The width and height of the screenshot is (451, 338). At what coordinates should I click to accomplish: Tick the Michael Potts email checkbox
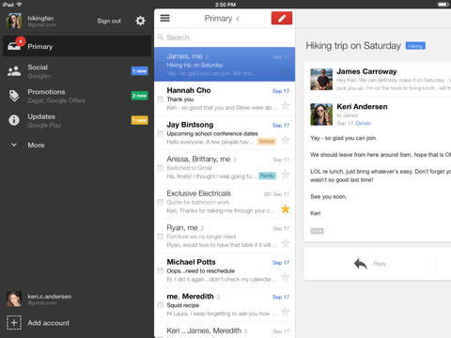[x=160, y=270]
